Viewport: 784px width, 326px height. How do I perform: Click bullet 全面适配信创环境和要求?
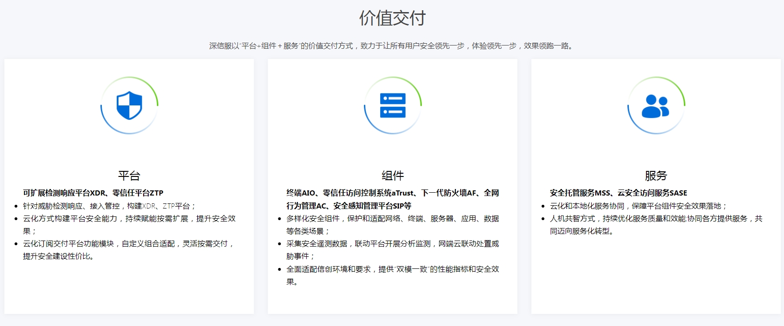point(393,275)
